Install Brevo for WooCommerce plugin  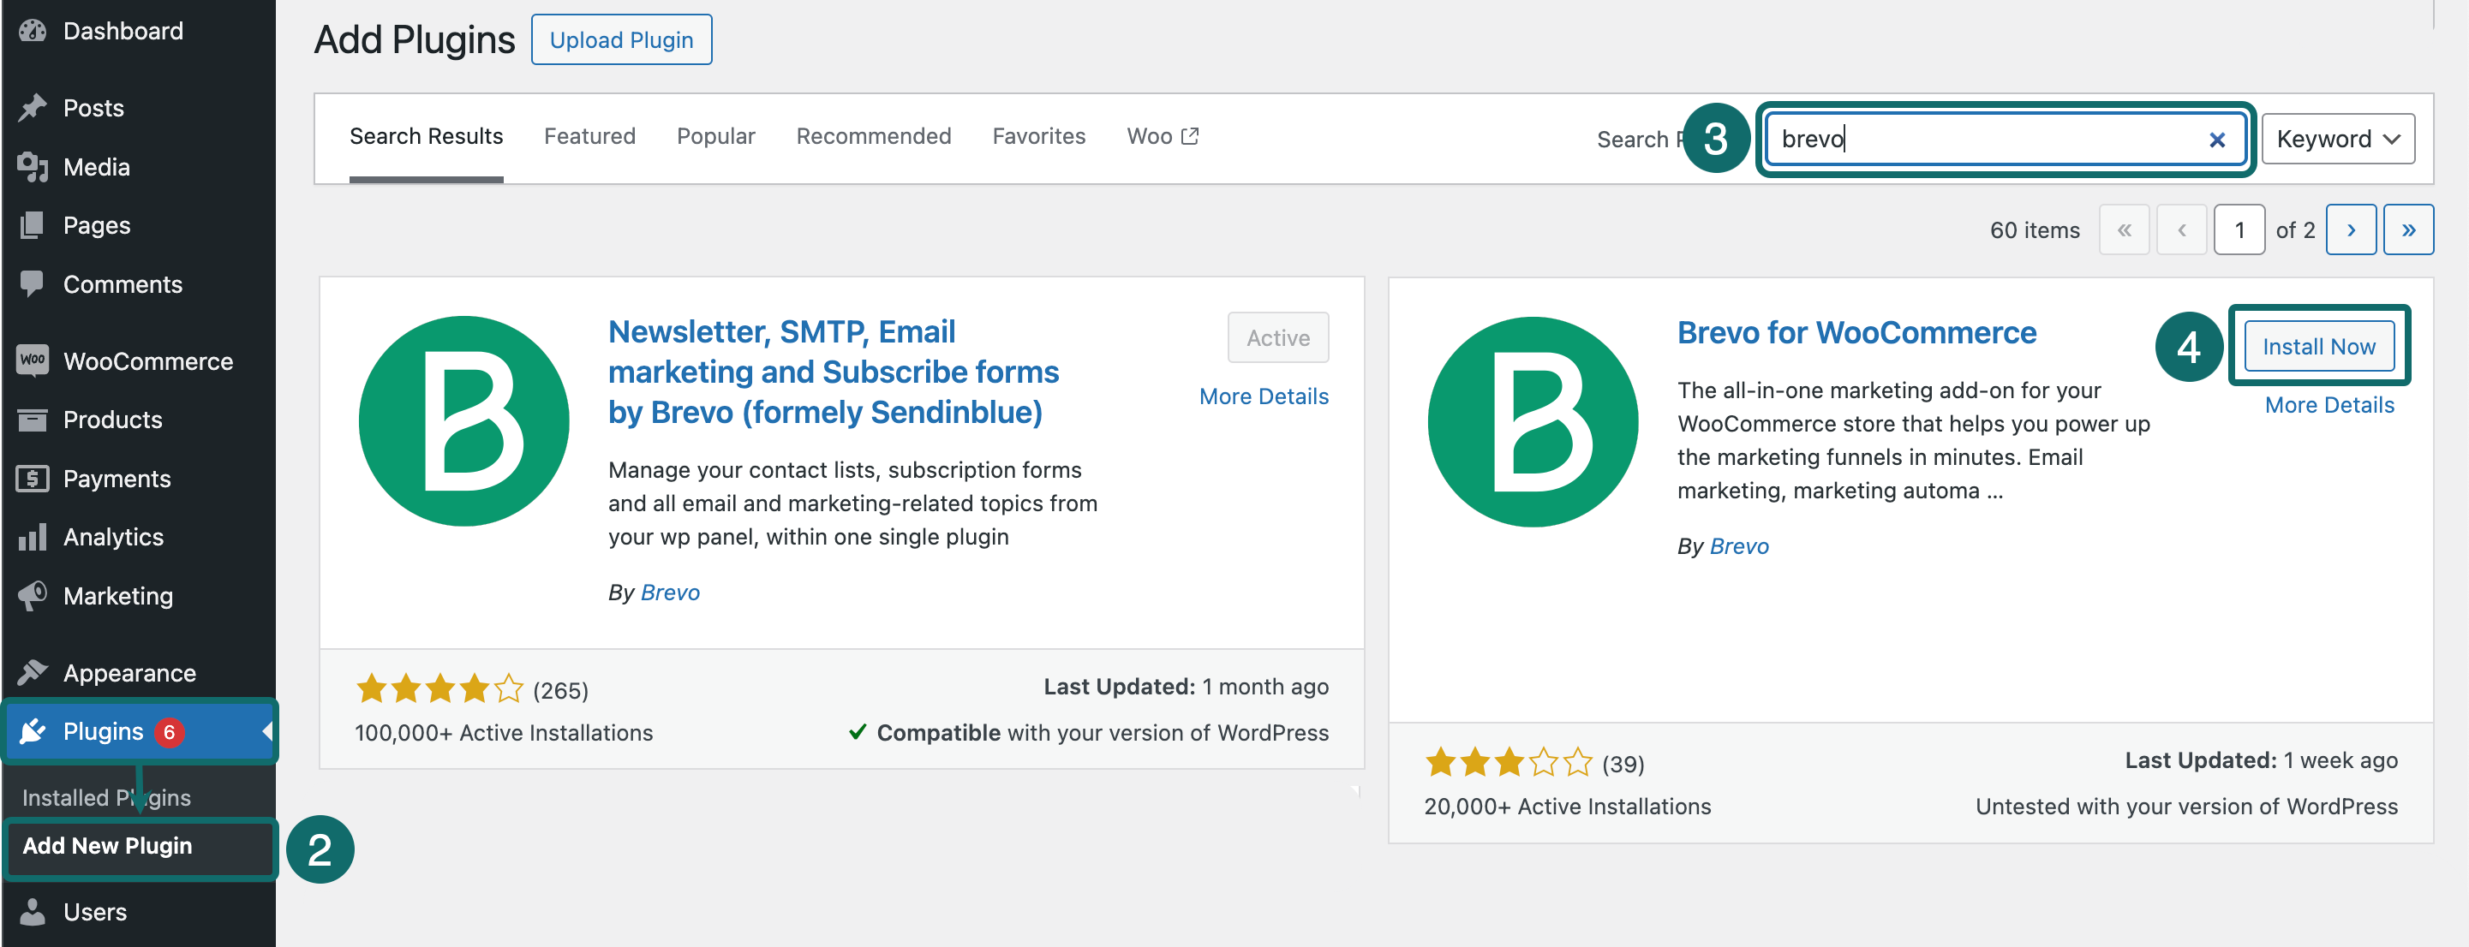pos(2321,346)
